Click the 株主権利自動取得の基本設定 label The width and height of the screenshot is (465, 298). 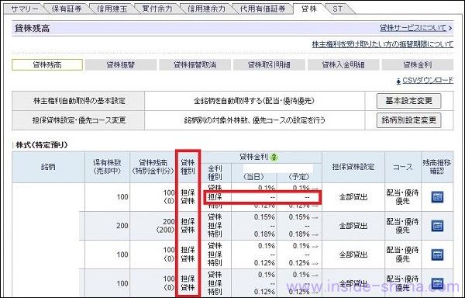click(79, 101)
